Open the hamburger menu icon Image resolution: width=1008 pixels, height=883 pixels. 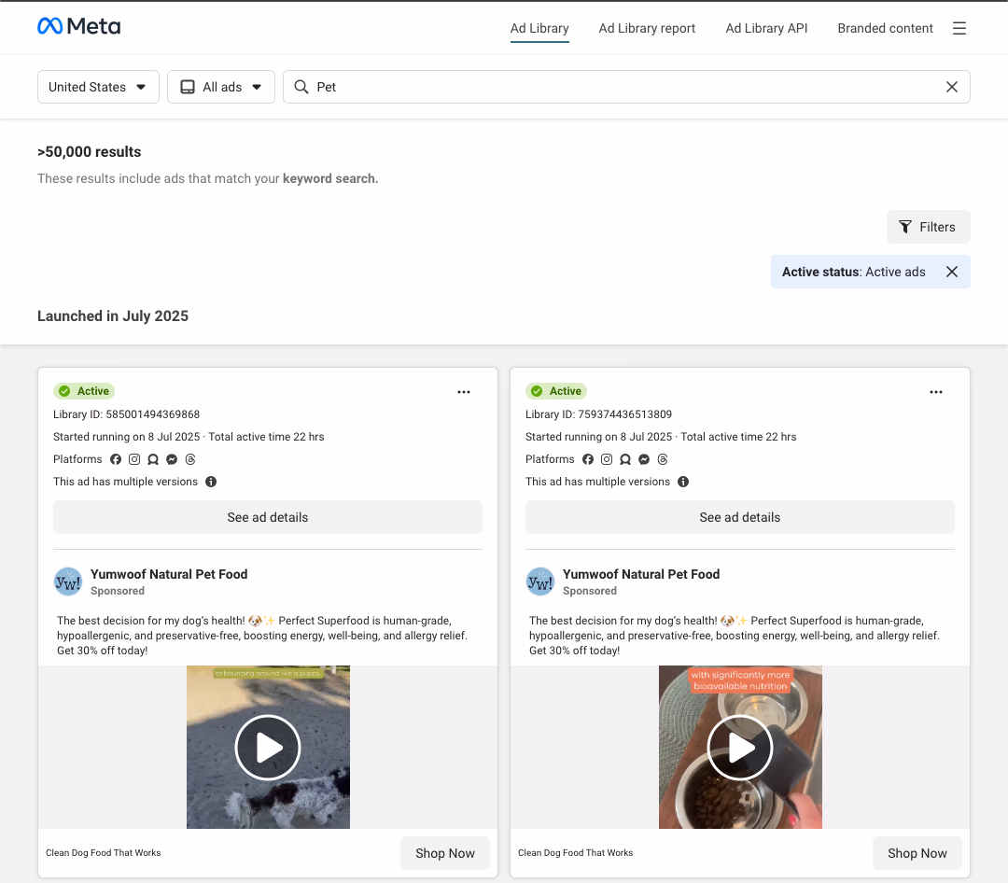[x=959, y=28]
